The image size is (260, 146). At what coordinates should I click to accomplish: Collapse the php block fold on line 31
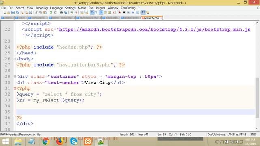(x=15, y=88)
